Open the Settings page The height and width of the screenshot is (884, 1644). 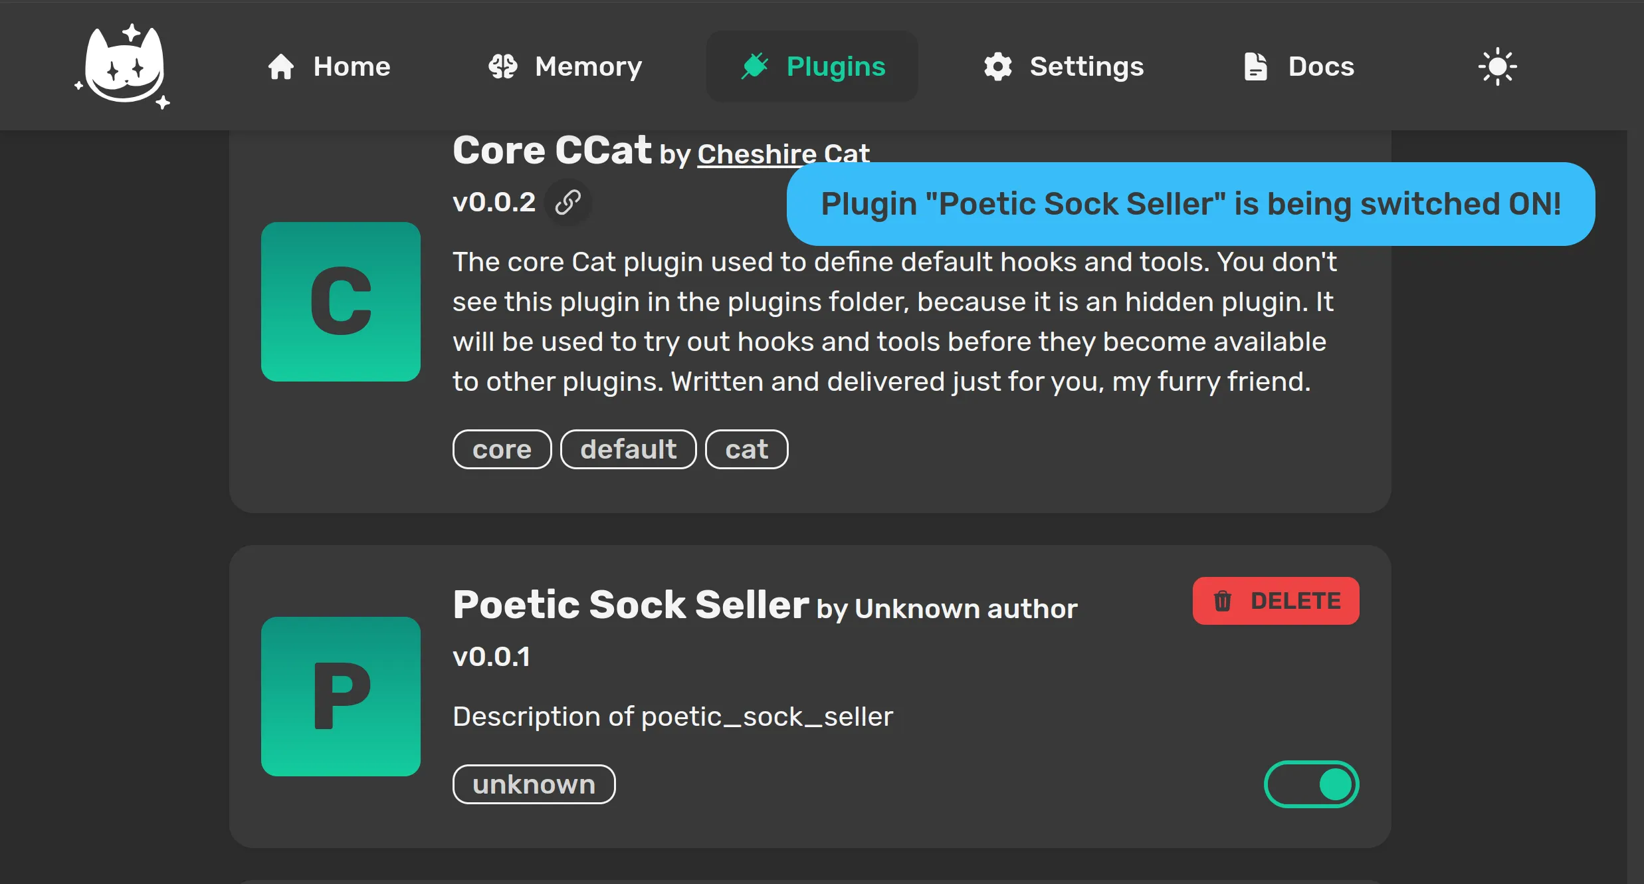coord(1063,66)
